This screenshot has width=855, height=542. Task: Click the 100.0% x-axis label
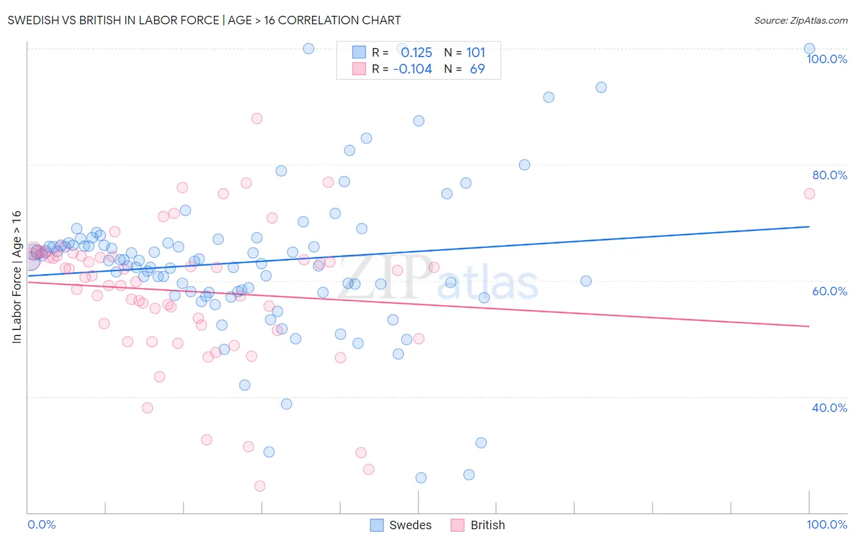point(827,524)
